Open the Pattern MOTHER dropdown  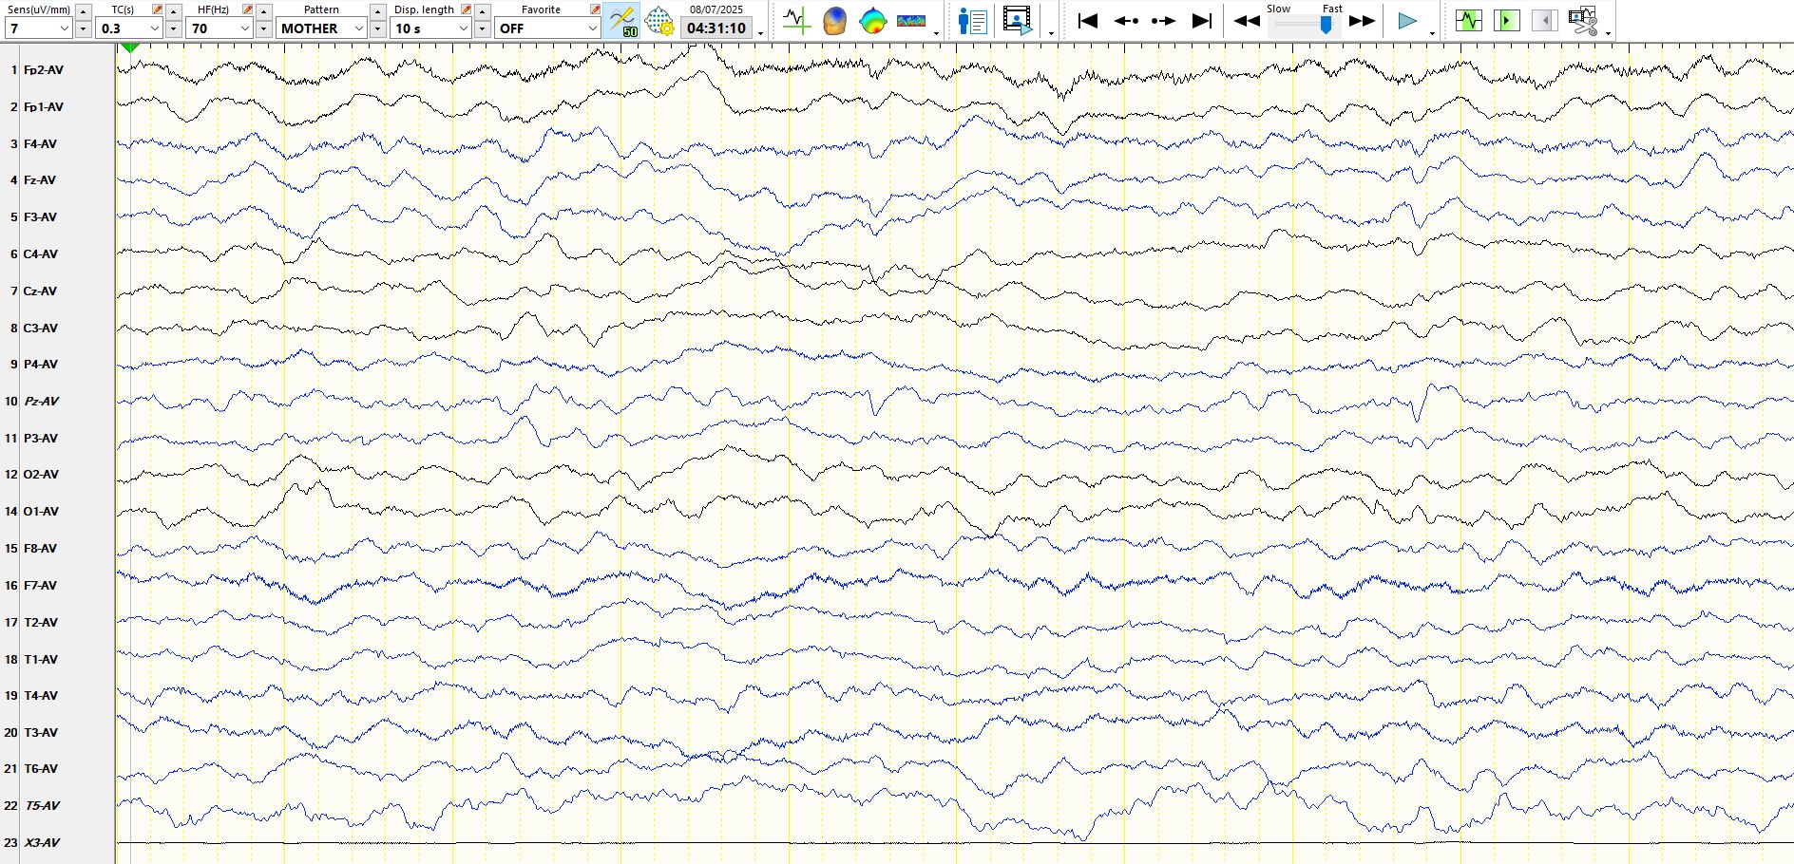coord(358,28)
